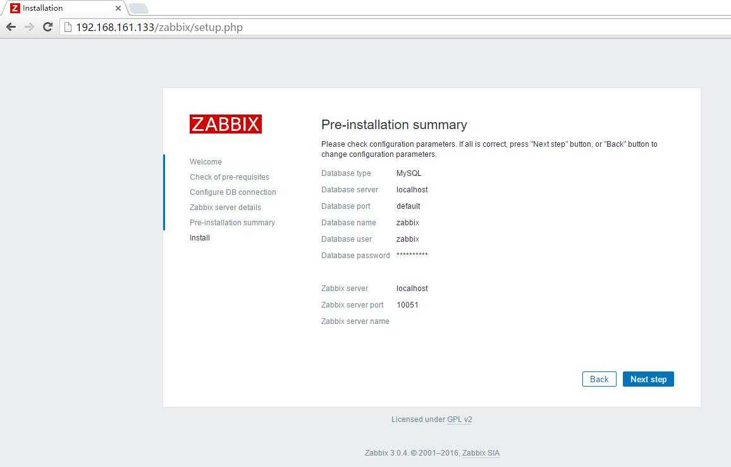Image resolution: width=731 pixels, height=467 pixels.
Task: Click the Pre-installation summary heading
Action: [x=394, y=125]
